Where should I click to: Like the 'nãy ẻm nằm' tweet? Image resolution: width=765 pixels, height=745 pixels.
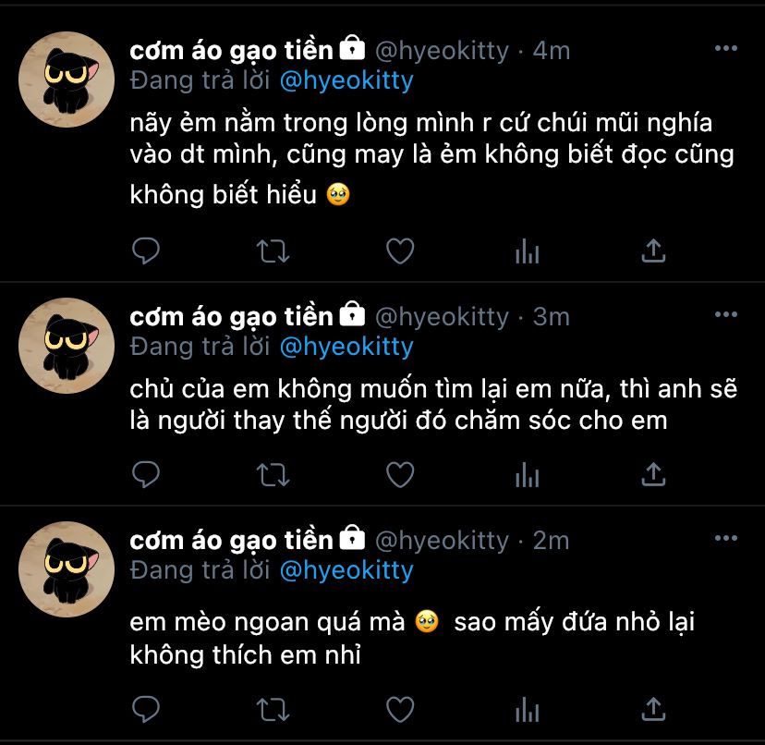399,250
